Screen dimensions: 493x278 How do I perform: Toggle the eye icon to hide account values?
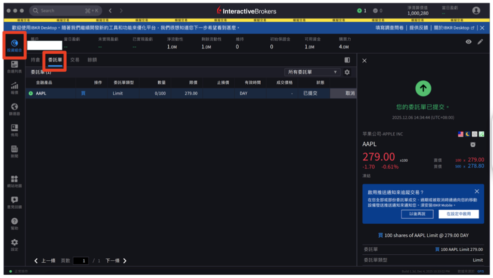point(468,42)
